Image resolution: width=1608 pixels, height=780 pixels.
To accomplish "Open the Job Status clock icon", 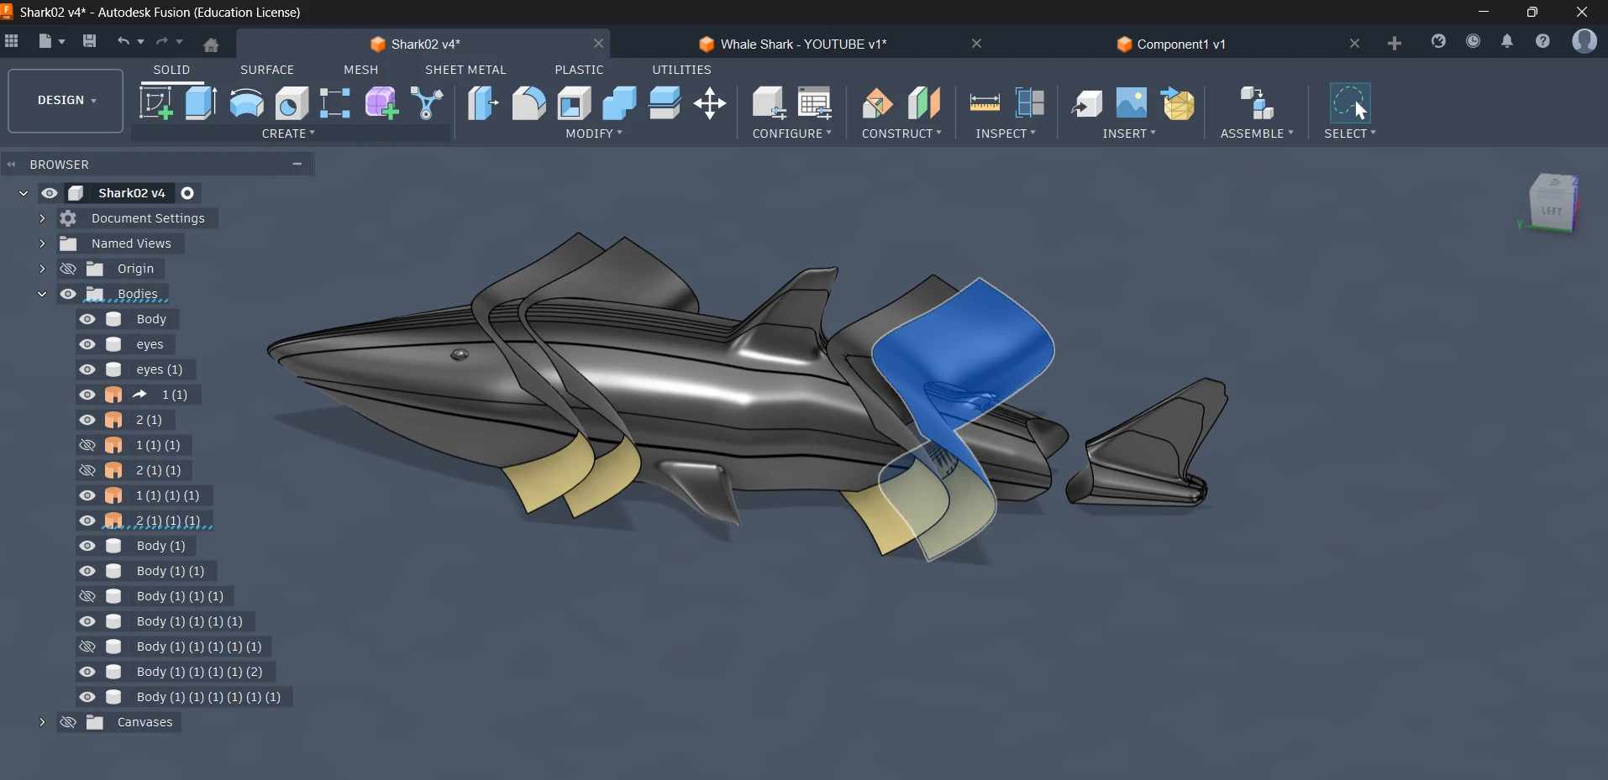I will pos(1473,41).
